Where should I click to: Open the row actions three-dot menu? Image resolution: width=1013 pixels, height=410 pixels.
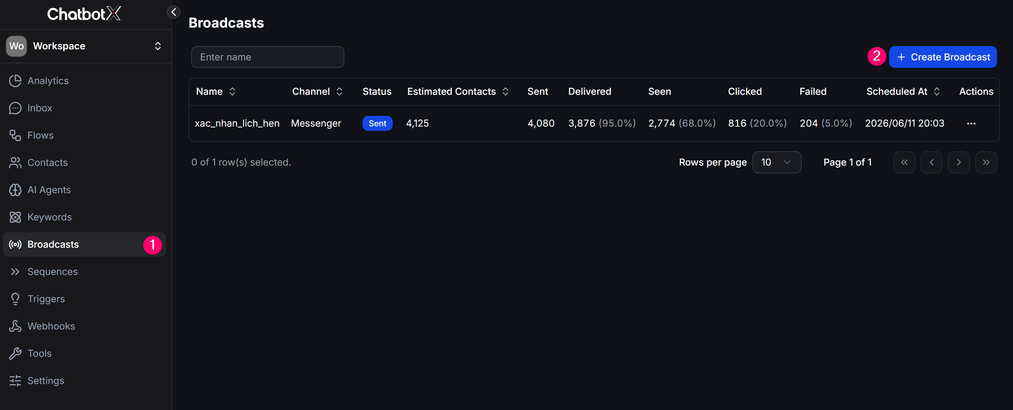point(971,123)
